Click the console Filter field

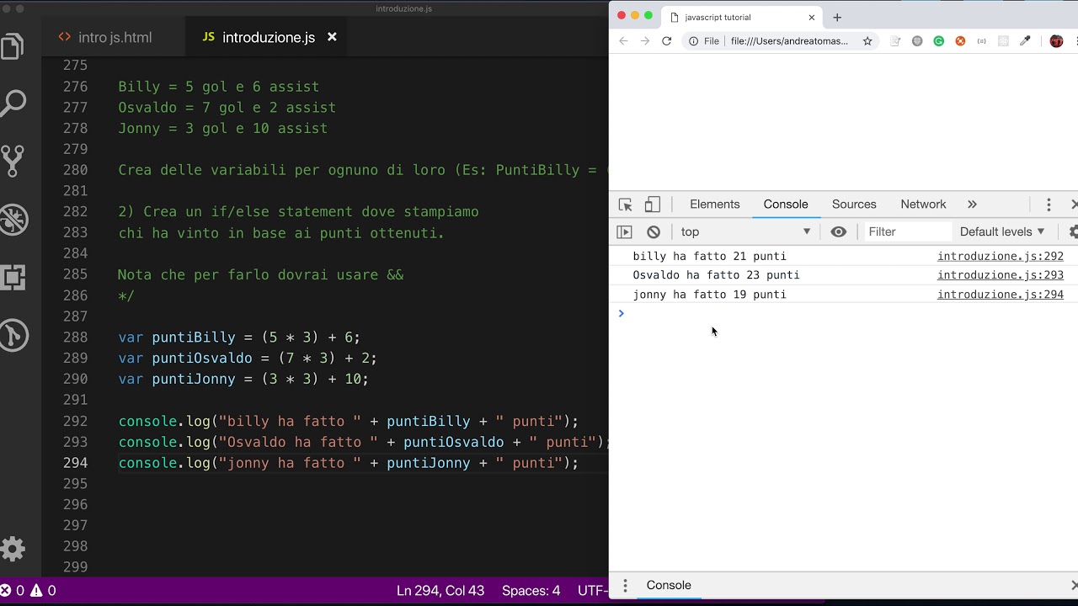(906, 231)
